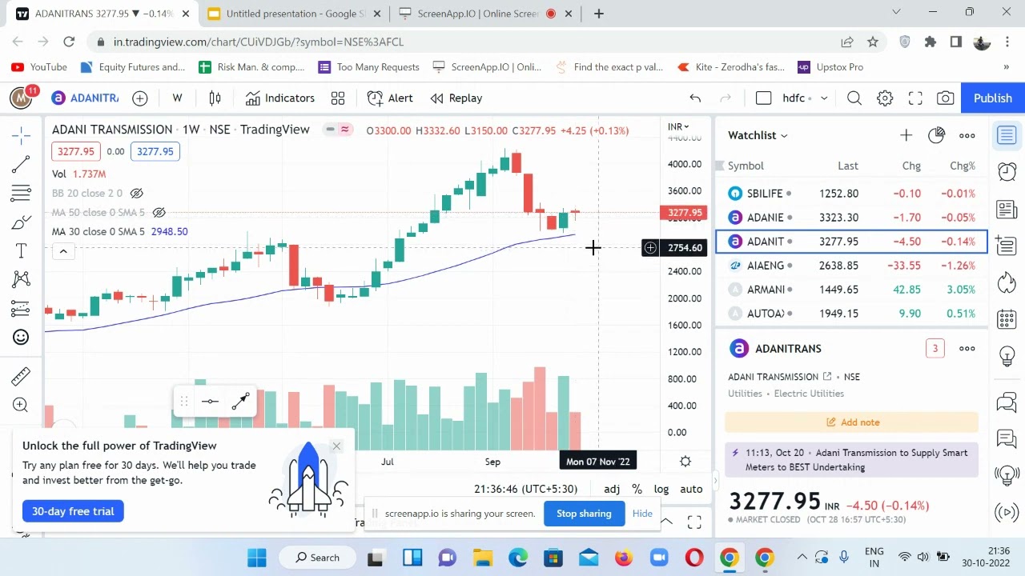The image size is (1025, 576).
Task: Open the symbol search magnifier
Action: coord(854,98)
